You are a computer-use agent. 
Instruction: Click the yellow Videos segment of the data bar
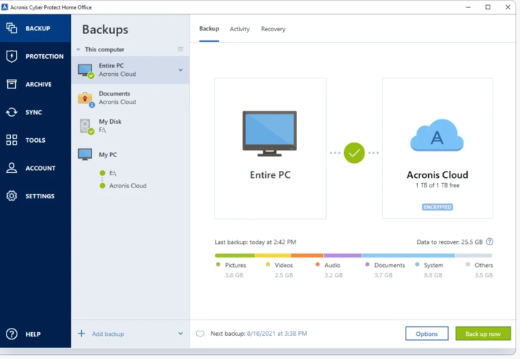(x=273, y=255)
